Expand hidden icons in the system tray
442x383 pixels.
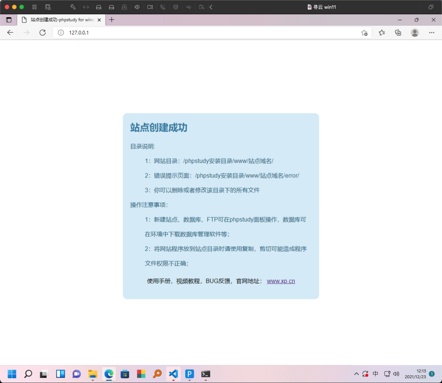pyautogui.click(x=357, y=374)
